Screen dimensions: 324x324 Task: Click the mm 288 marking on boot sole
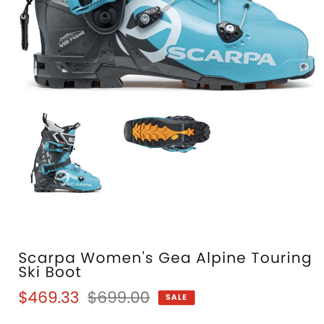(83, 67)
